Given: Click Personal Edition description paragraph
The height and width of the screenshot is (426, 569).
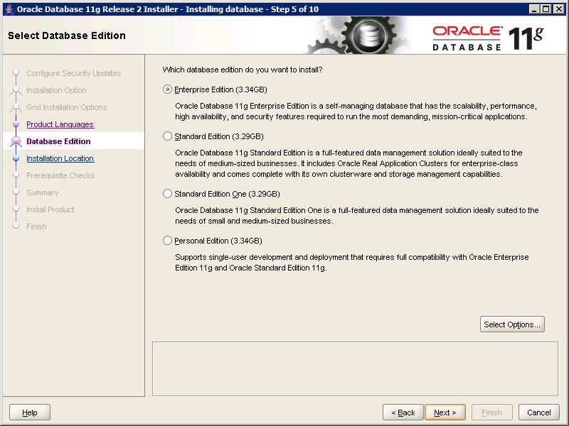Looking at the screenshot, I should point(351,262).
